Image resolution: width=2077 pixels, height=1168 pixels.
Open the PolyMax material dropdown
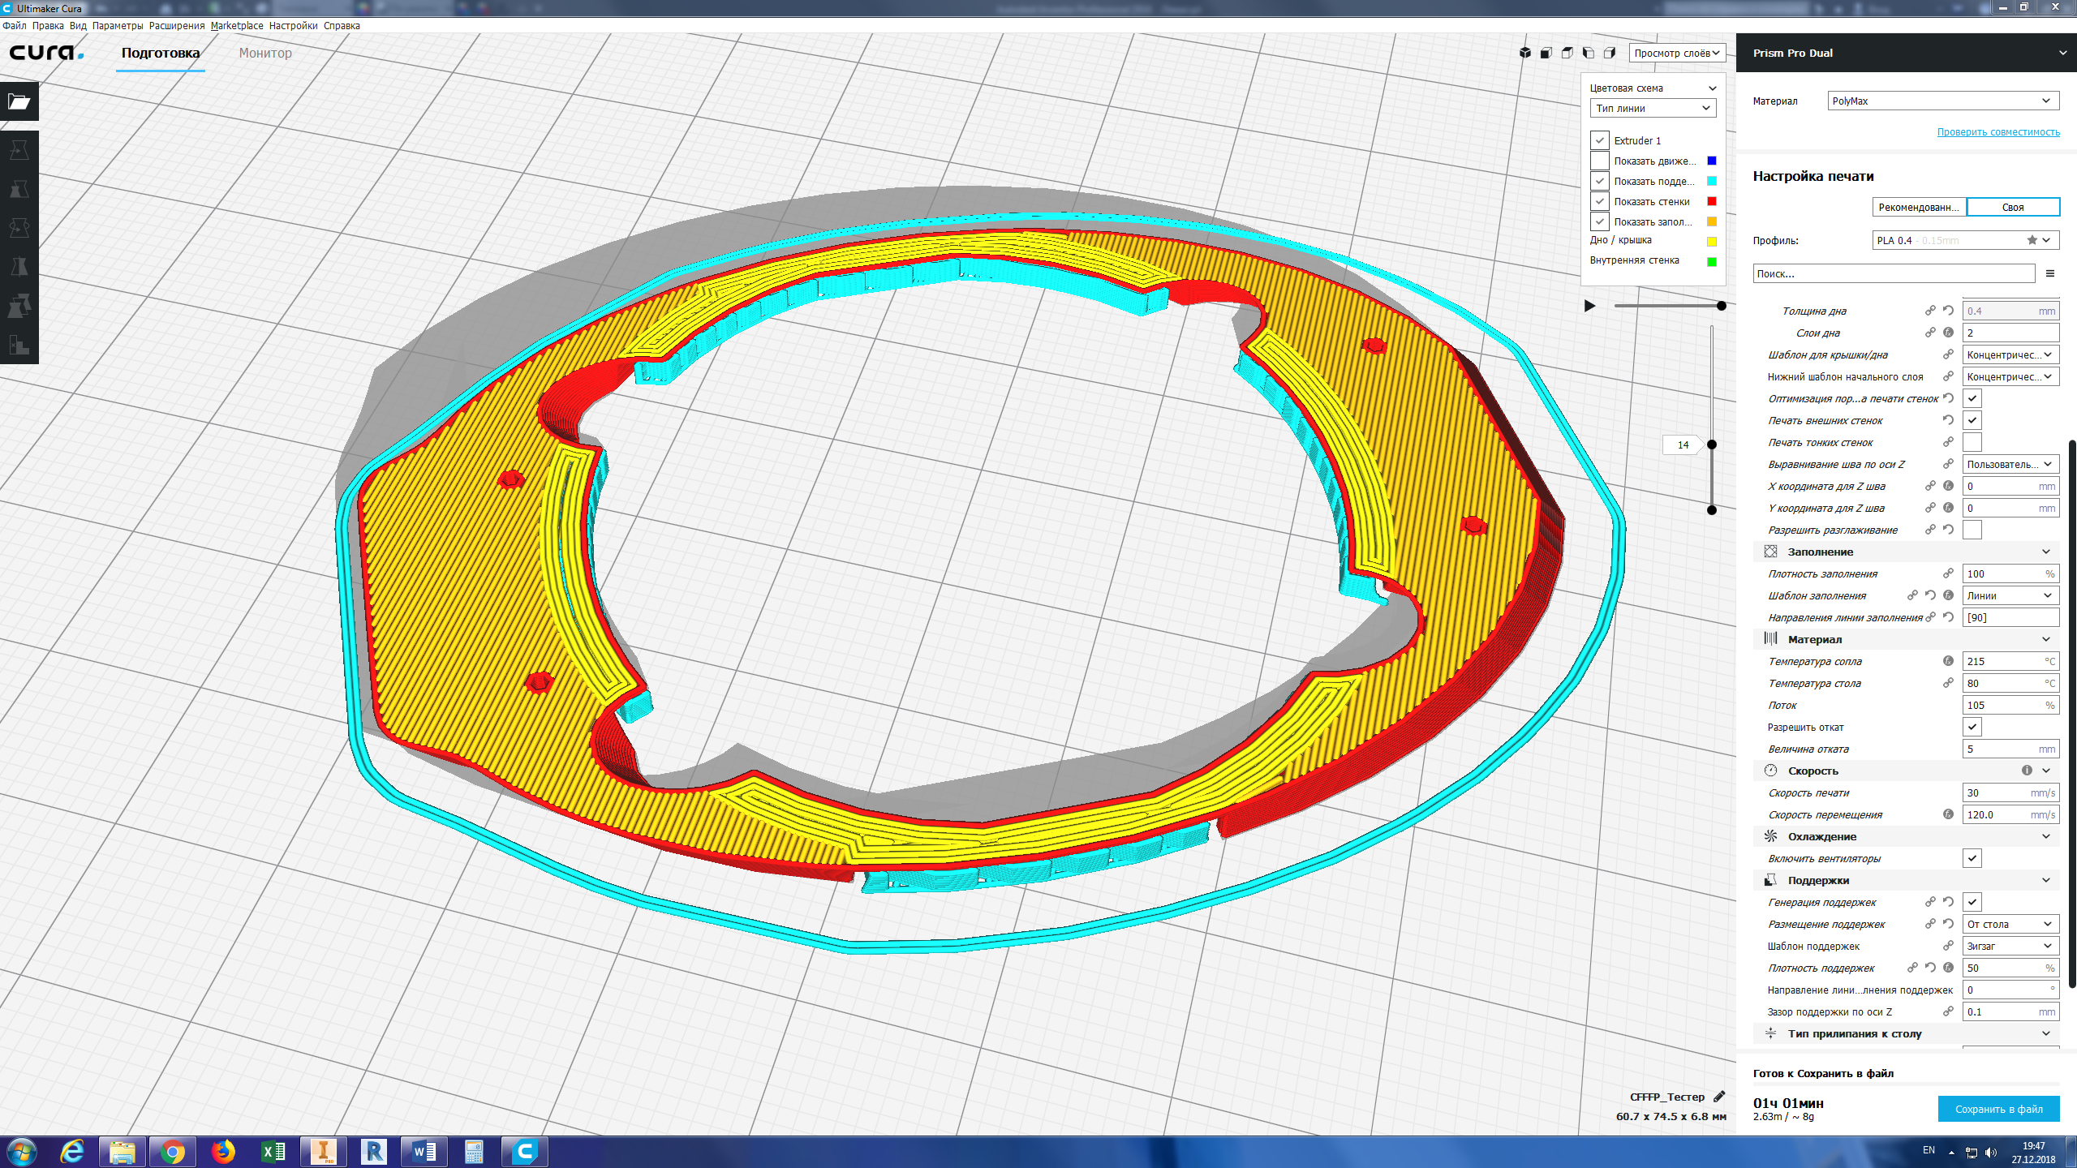pos(1943,101)
